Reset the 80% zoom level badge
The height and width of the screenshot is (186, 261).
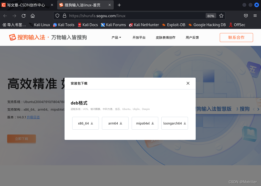[x=211, y=16]
